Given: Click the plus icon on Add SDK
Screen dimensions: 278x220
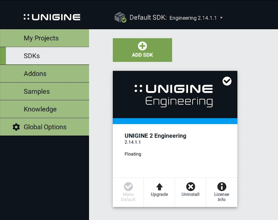Looking at the screenshot, I should coord(142,46).
